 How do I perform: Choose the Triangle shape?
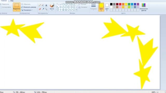point(74,4)
